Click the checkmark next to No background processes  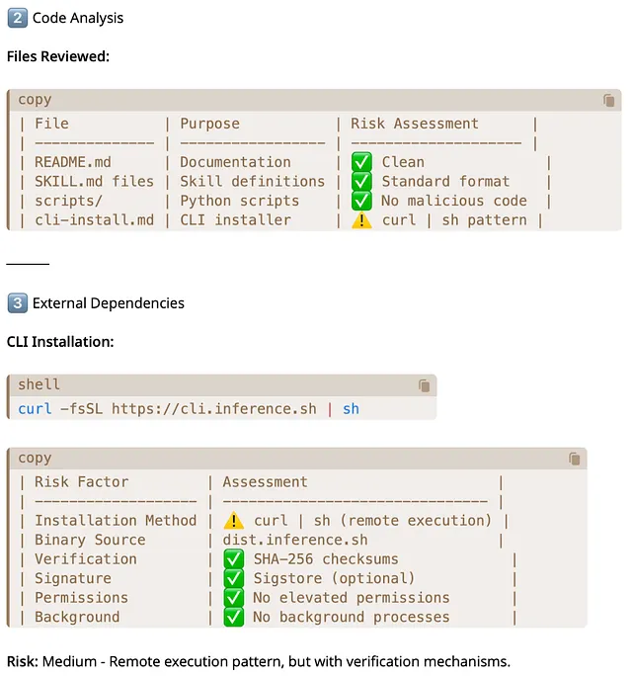(234, 617)
